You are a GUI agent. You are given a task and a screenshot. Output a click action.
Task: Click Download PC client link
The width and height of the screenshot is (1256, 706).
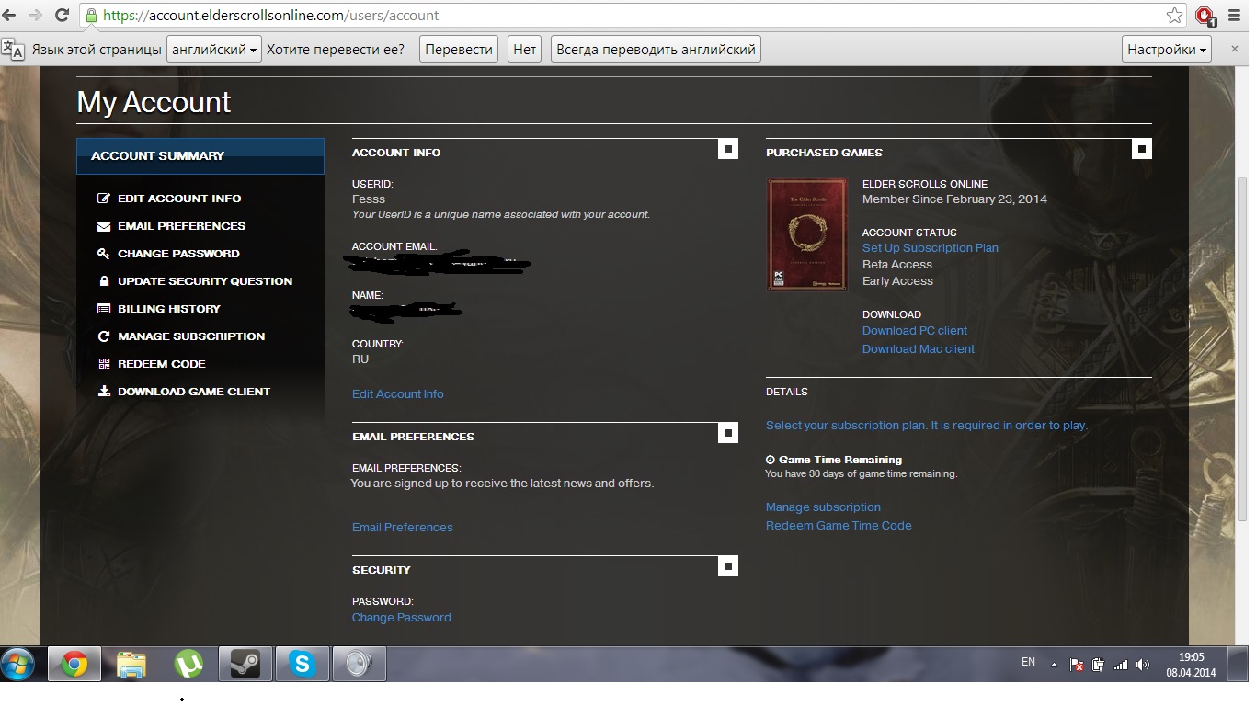pyautogui.click(x=915, y=330)
